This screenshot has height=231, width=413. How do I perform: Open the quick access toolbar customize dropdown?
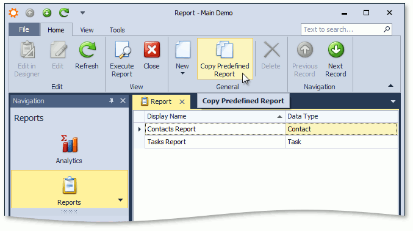[x=82, y=13]
